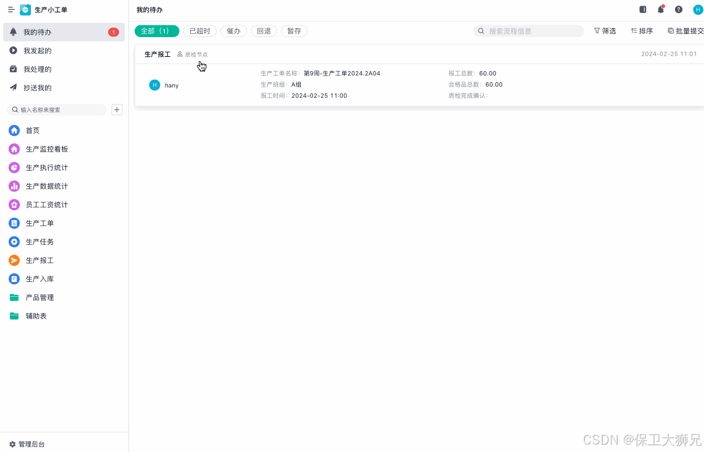This screenshot has height=452, width=704.
Task: Click the clipboard icon for 生产入库
Action: pyautogui.click(x=14, y=279)
